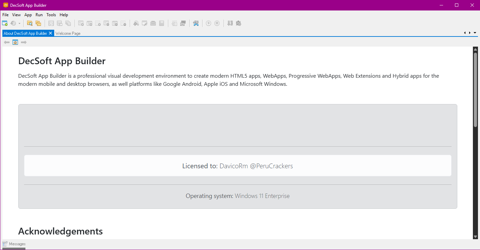This screenshot has height=250, width=480.
Task: Click the double folders toolbar icon
Action: tap(38, 23)
